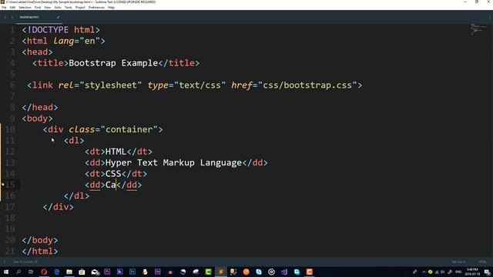
Task: Click line number 19 in the gutter
Action: pyautogui.click(x=10, y=229)
